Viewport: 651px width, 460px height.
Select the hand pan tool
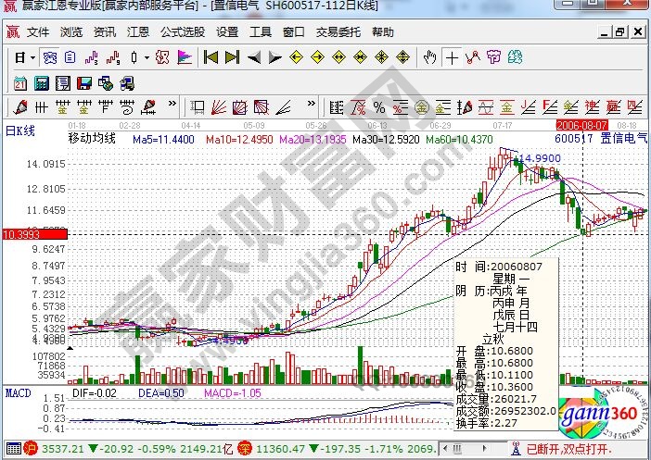(428, 57)
